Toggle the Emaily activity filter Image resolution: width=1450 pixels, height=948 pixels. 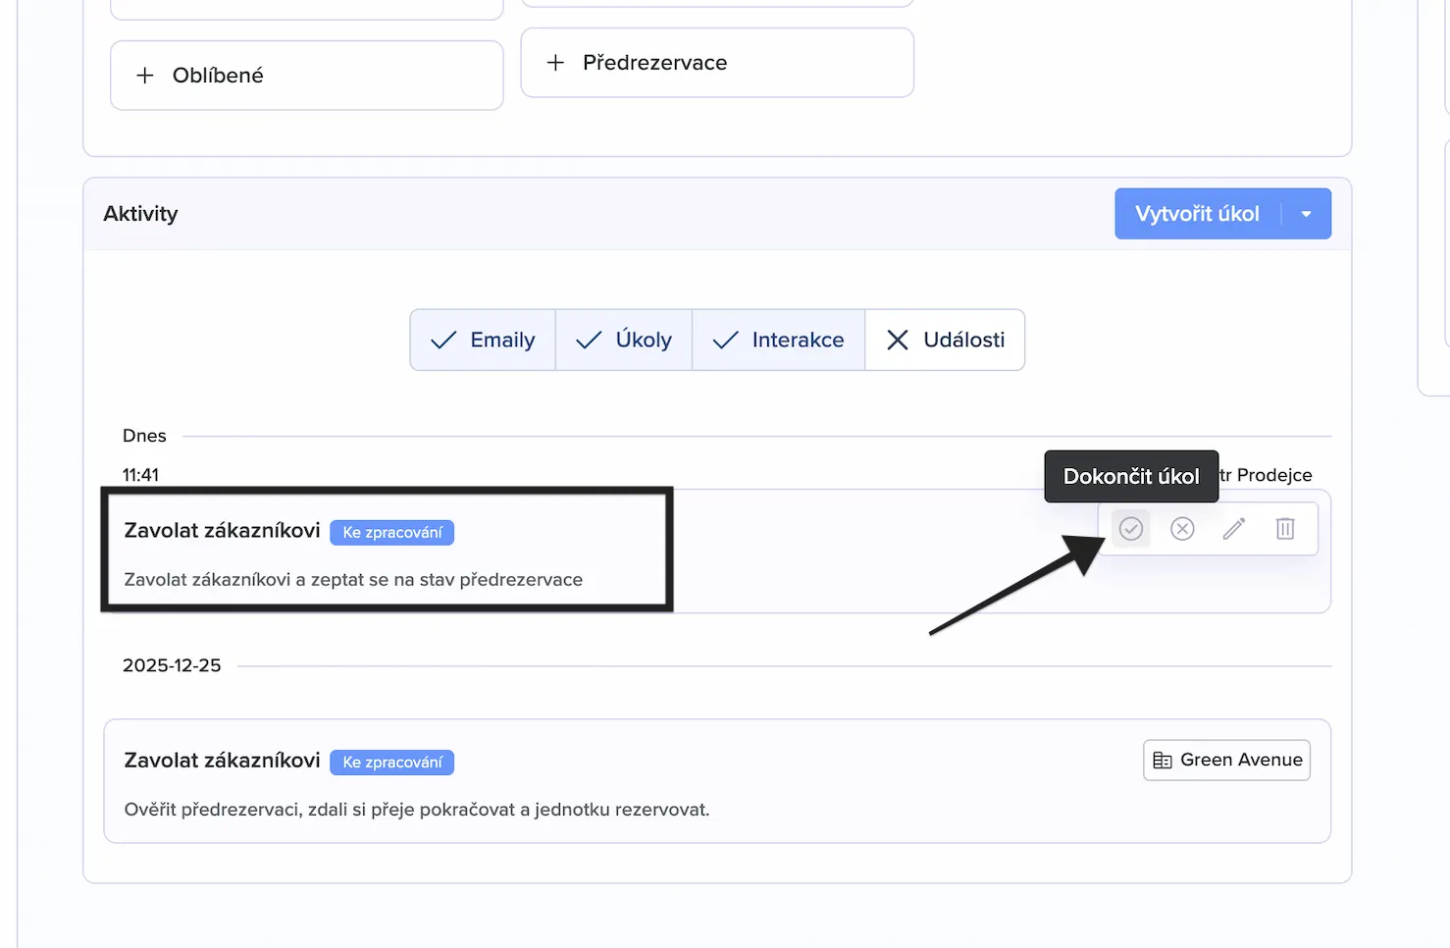(483, 340)
